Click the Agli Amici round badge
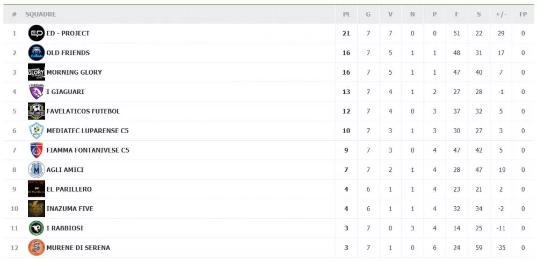Viewport: 537px width, 261px height. pyautogui.click(x=37, y=170)
